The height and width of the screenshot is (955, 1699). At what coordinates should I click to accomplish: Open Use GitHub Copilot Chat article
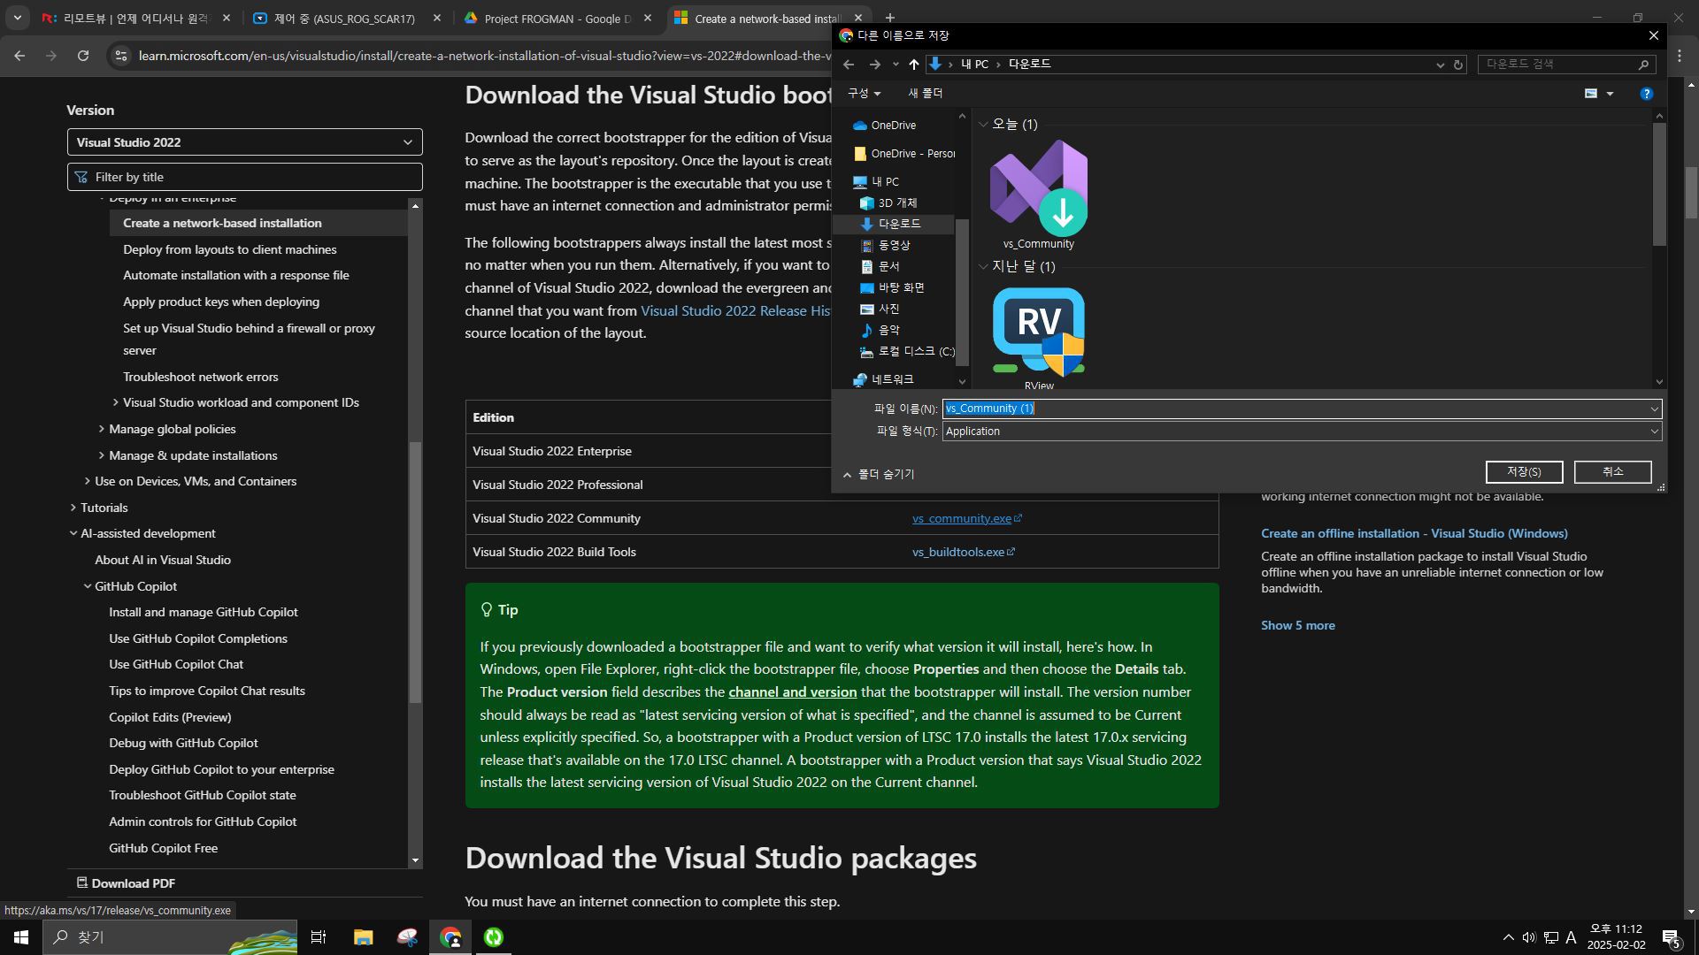click(175, 665)
